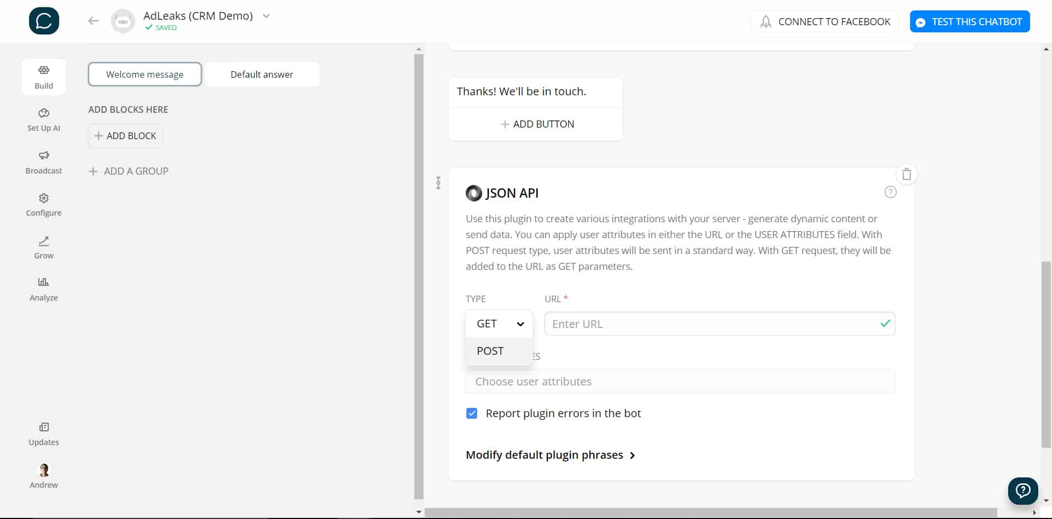Open the Analyze section

coord(44,290)
